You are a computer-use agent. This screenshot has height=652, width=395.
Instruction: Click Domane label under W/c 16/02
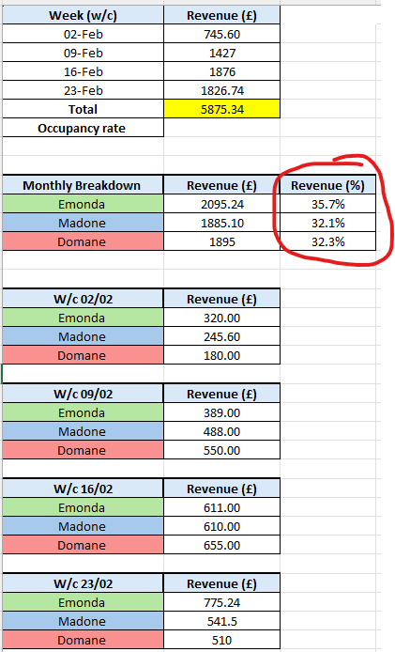[x=83, y=545]
